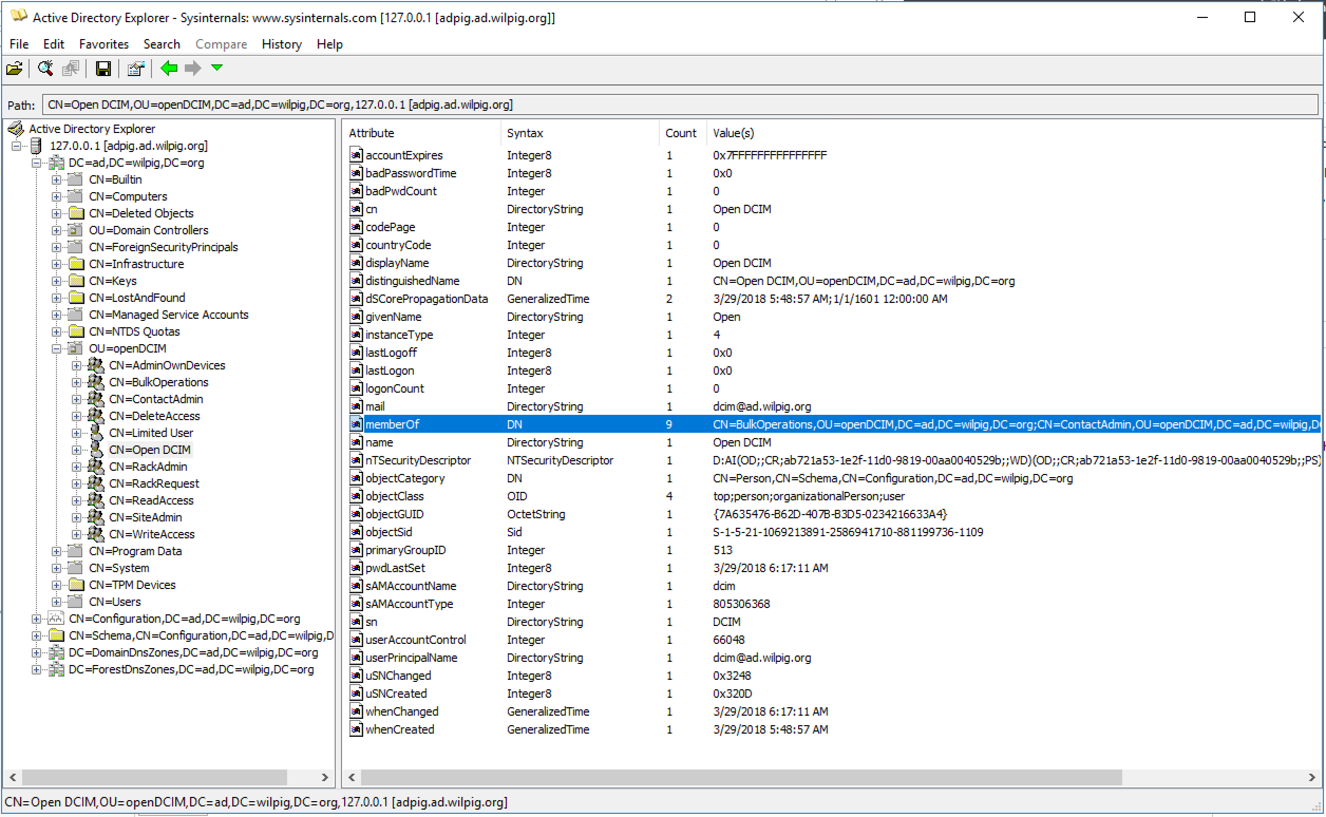Click the attribute pane horizontal scrollbar thumb

[741, 777]
